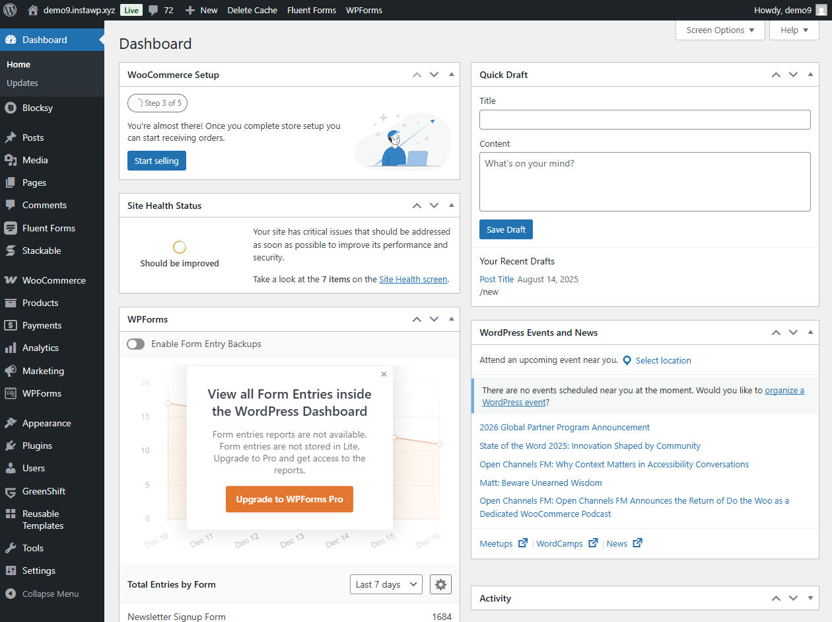The height and width of the screenshot is (622, 832).
Task: Open the Stackable sidebar item
Action: (41, 251)
